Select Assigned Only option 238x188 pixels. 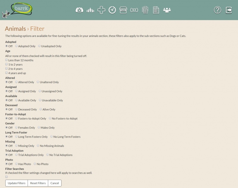click(16, 91)
